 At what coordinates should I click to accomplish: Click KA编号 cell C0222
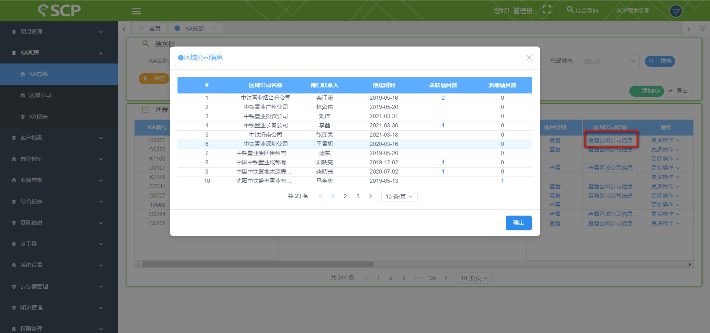click(157, 150)
